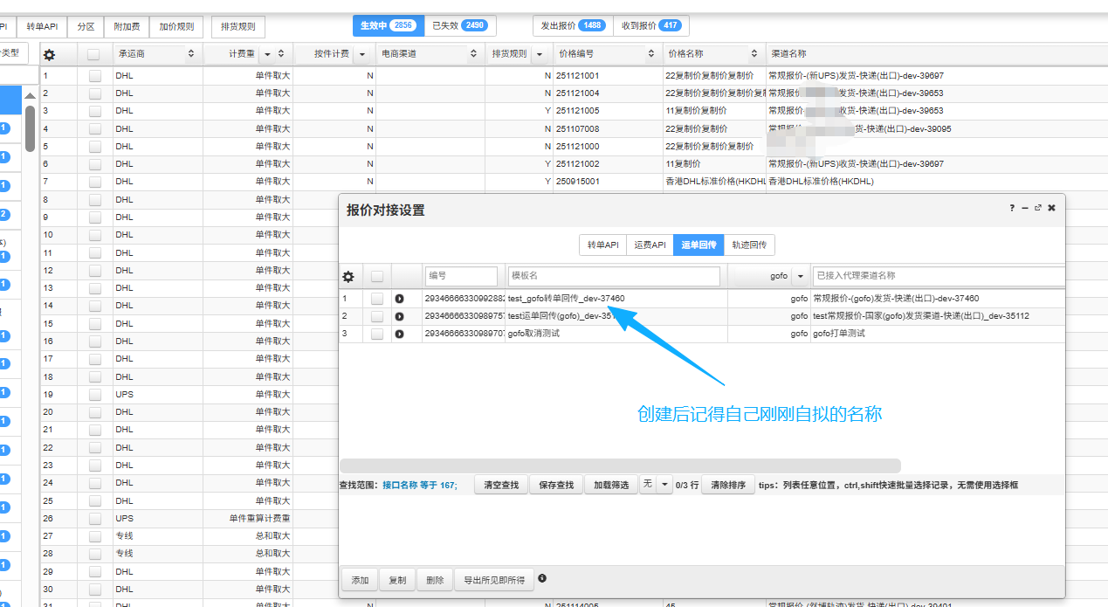Click the top toolbar 转单API button
The width and height of the screenshot is (1108, 607).
(x=41, y=27)
